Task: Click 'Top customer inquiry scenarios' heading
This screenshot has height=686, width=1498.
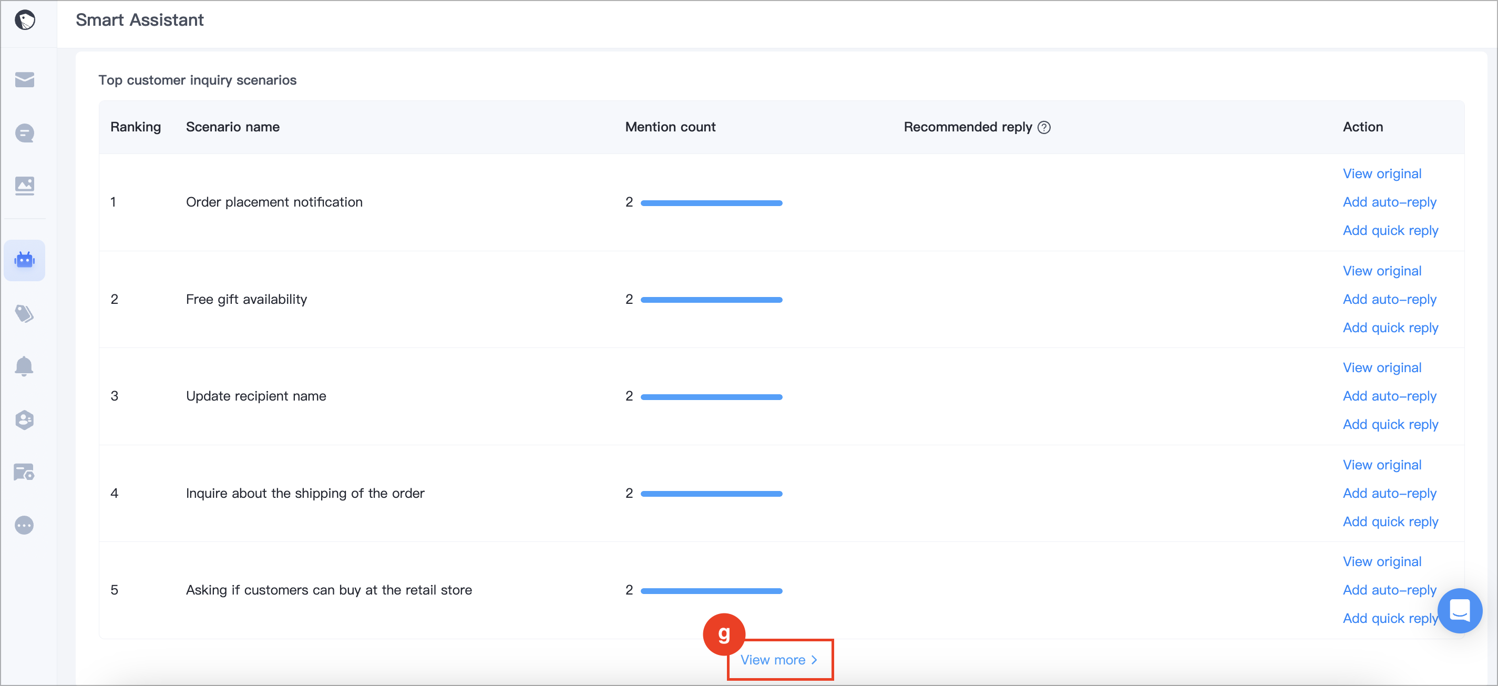Action: 197,80
